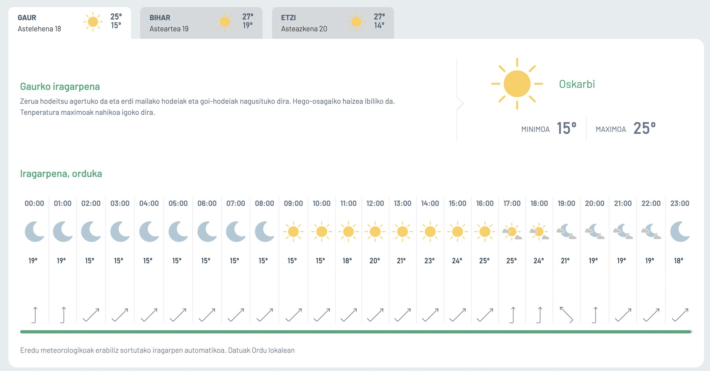Click the wind arrow at 00:00
710x371 pixels.
[34, 315]
